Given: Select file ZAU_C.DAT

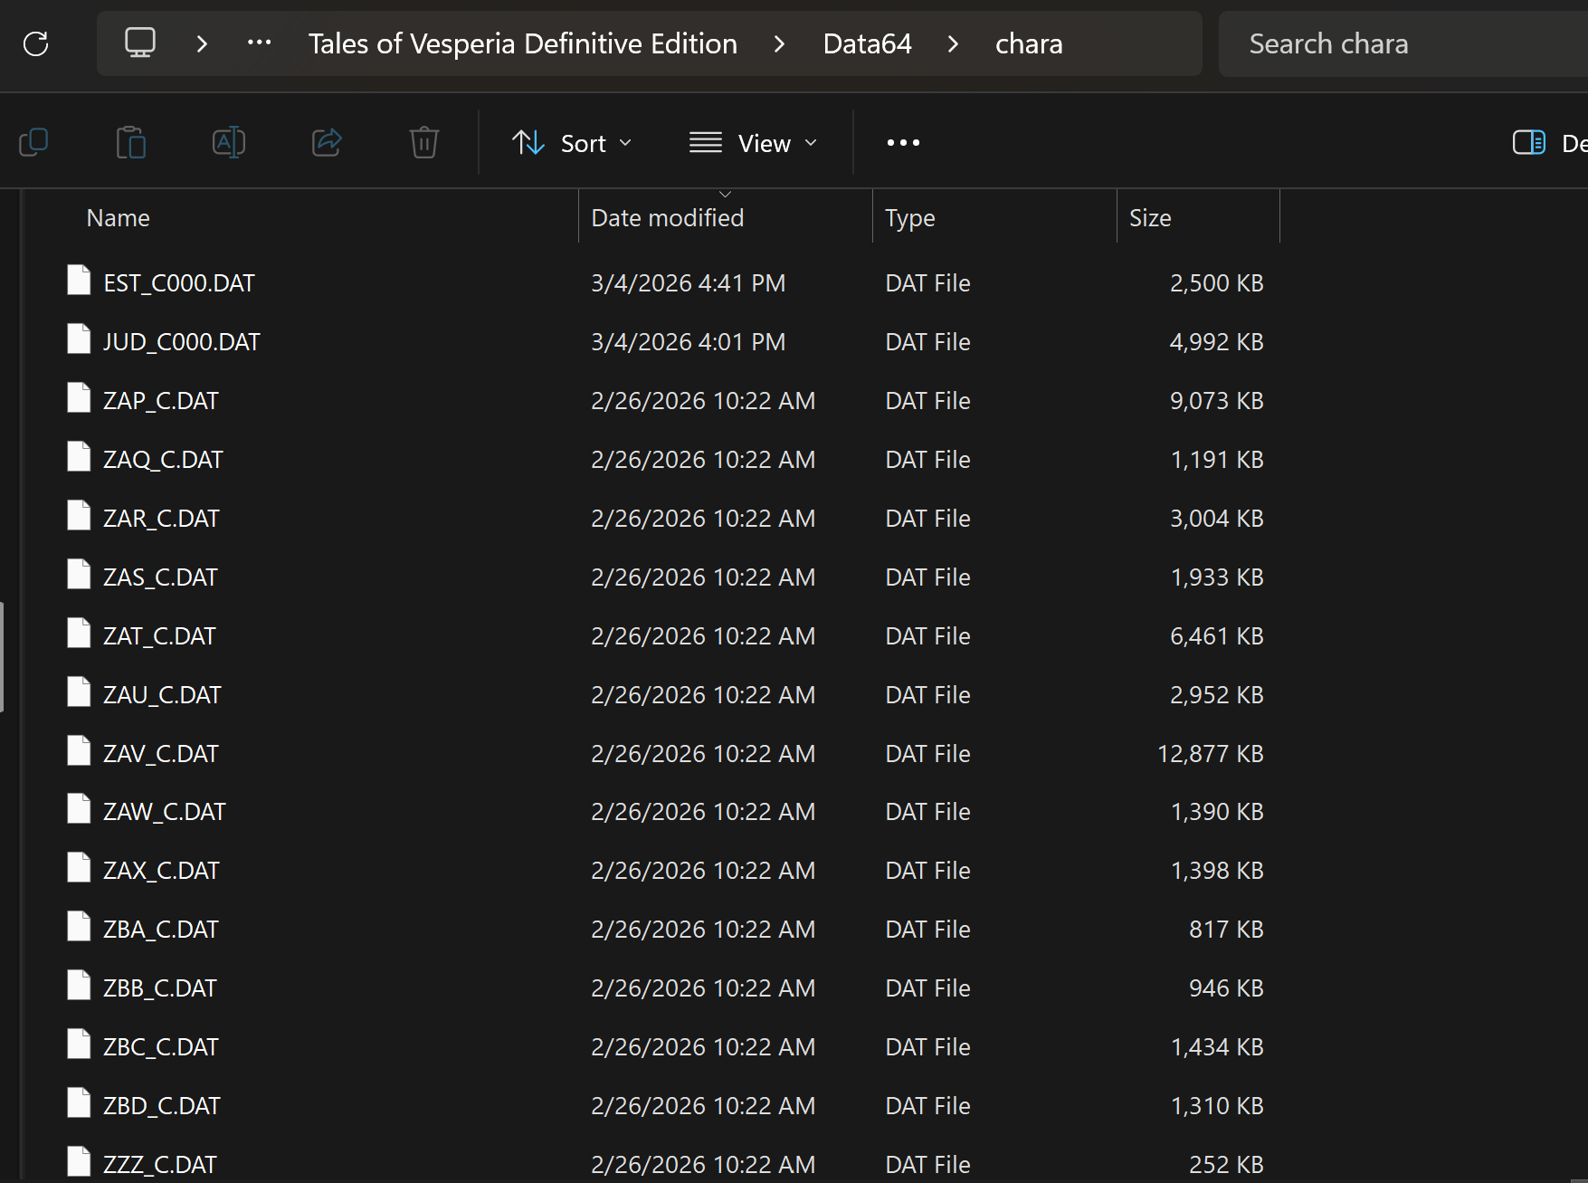Looking at the screenshot, I should click(162, 695).
